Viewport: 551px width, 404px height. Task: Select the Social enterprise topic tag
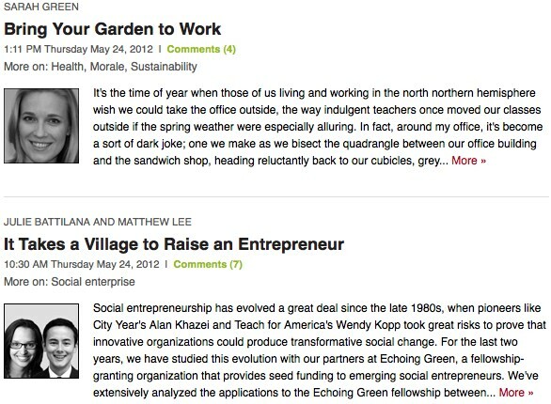(93, 282)
